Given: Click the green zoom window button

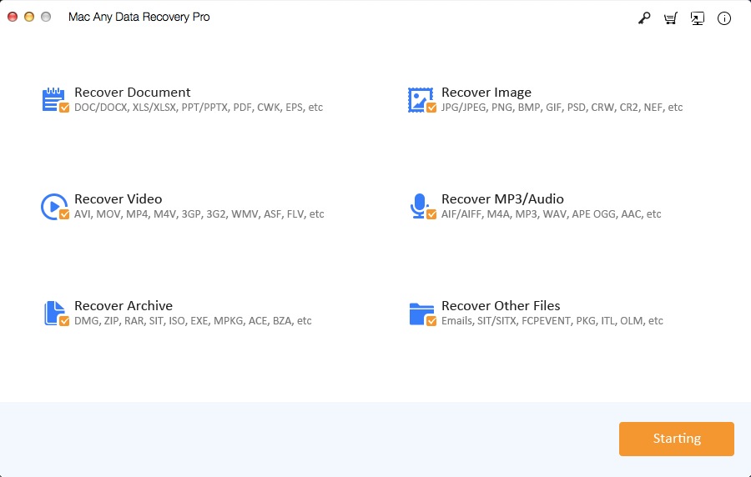Looking at the screenshot, I should (46, 17).
